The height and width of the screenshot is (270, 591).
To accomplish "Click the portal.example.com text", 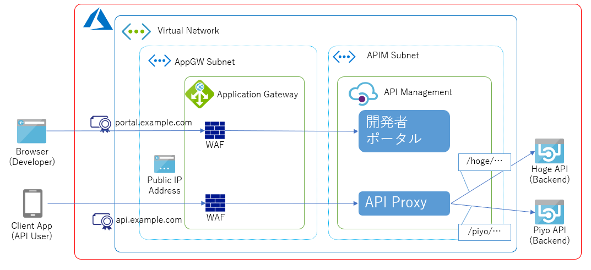I will 154,123.
